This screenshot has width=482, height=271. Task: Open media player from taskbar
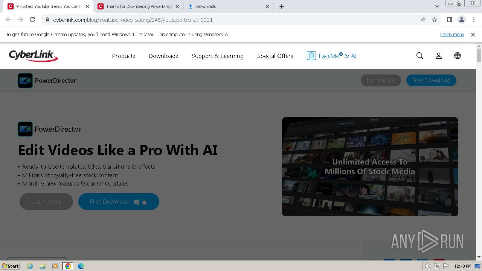coord(55,266)
